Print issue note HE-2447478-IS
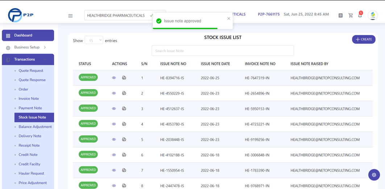Screen dimensions: 385x189 click(124, 186)
